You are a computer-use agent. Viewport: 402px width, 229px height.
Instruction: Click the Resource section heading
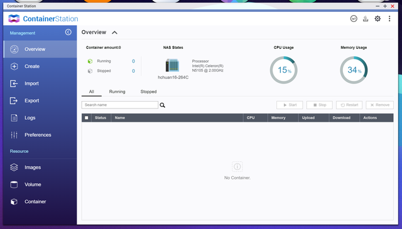(x=19, y=151)
